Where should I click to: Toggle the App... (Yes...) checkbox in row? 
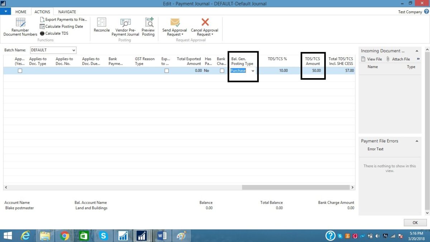coord(20,71)
